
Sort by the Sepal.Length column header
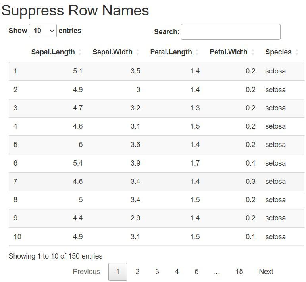(53, 52)
